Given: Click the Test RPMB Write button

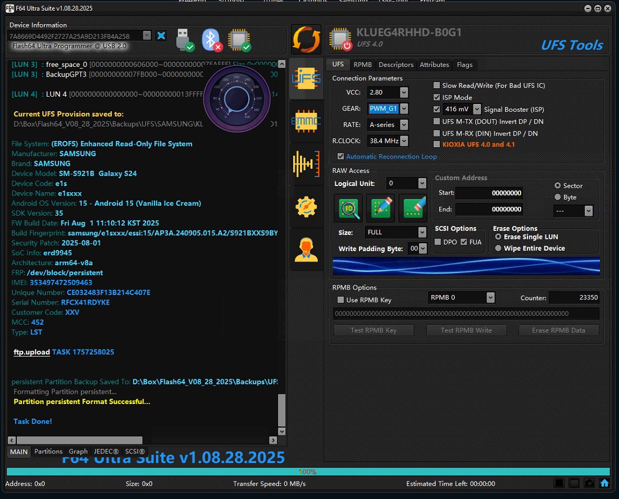Looking at the screenshot, I should [466, 330].
